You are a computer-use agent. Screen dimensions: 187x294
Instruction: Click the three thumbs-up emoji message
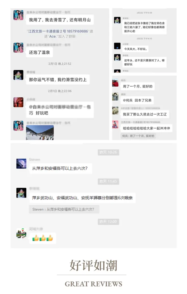click(42, 238)
